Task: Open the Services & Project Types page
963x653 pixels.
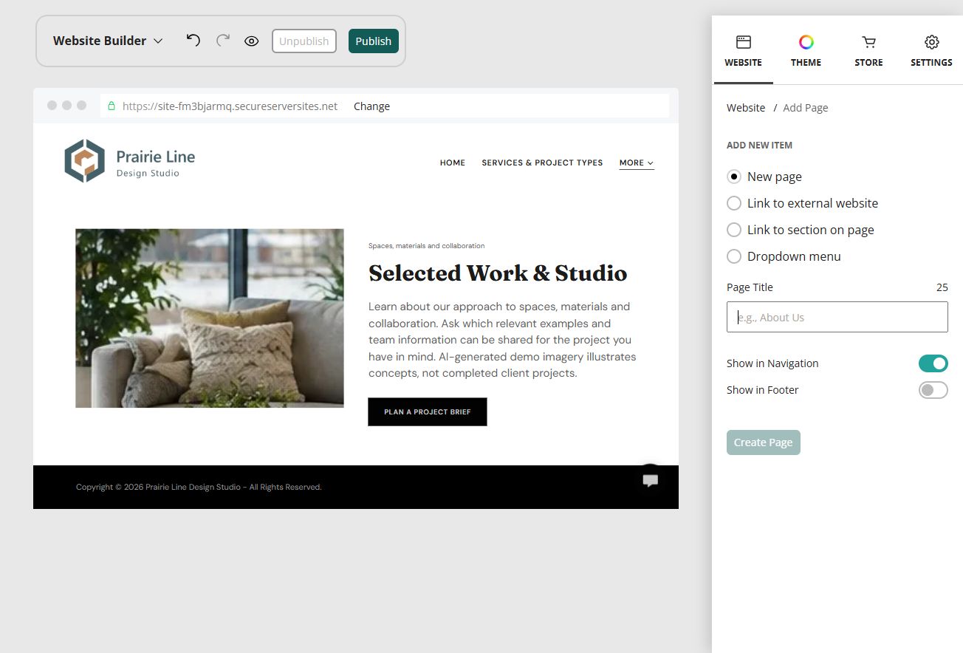Action: point(542,163)
